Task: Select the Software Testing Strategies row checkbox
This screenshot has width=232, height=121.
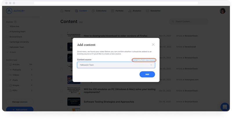Action: pos(61,102)
